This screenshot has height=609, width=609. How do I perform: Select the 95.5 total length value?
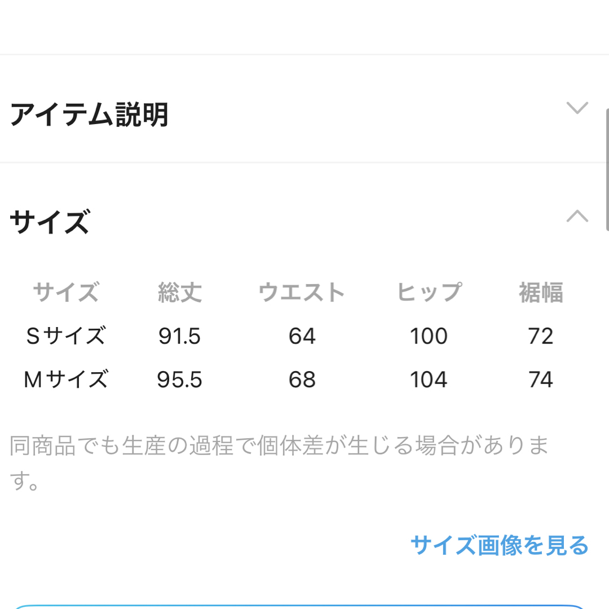point(179,379)
